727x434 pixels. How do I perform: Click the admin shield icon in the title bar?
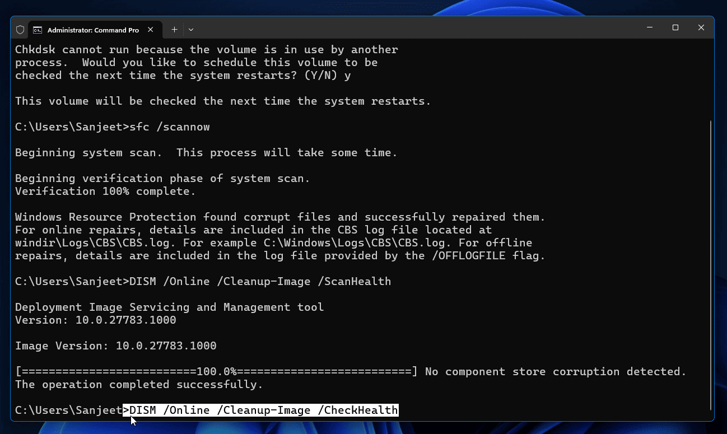pos(20,29)
